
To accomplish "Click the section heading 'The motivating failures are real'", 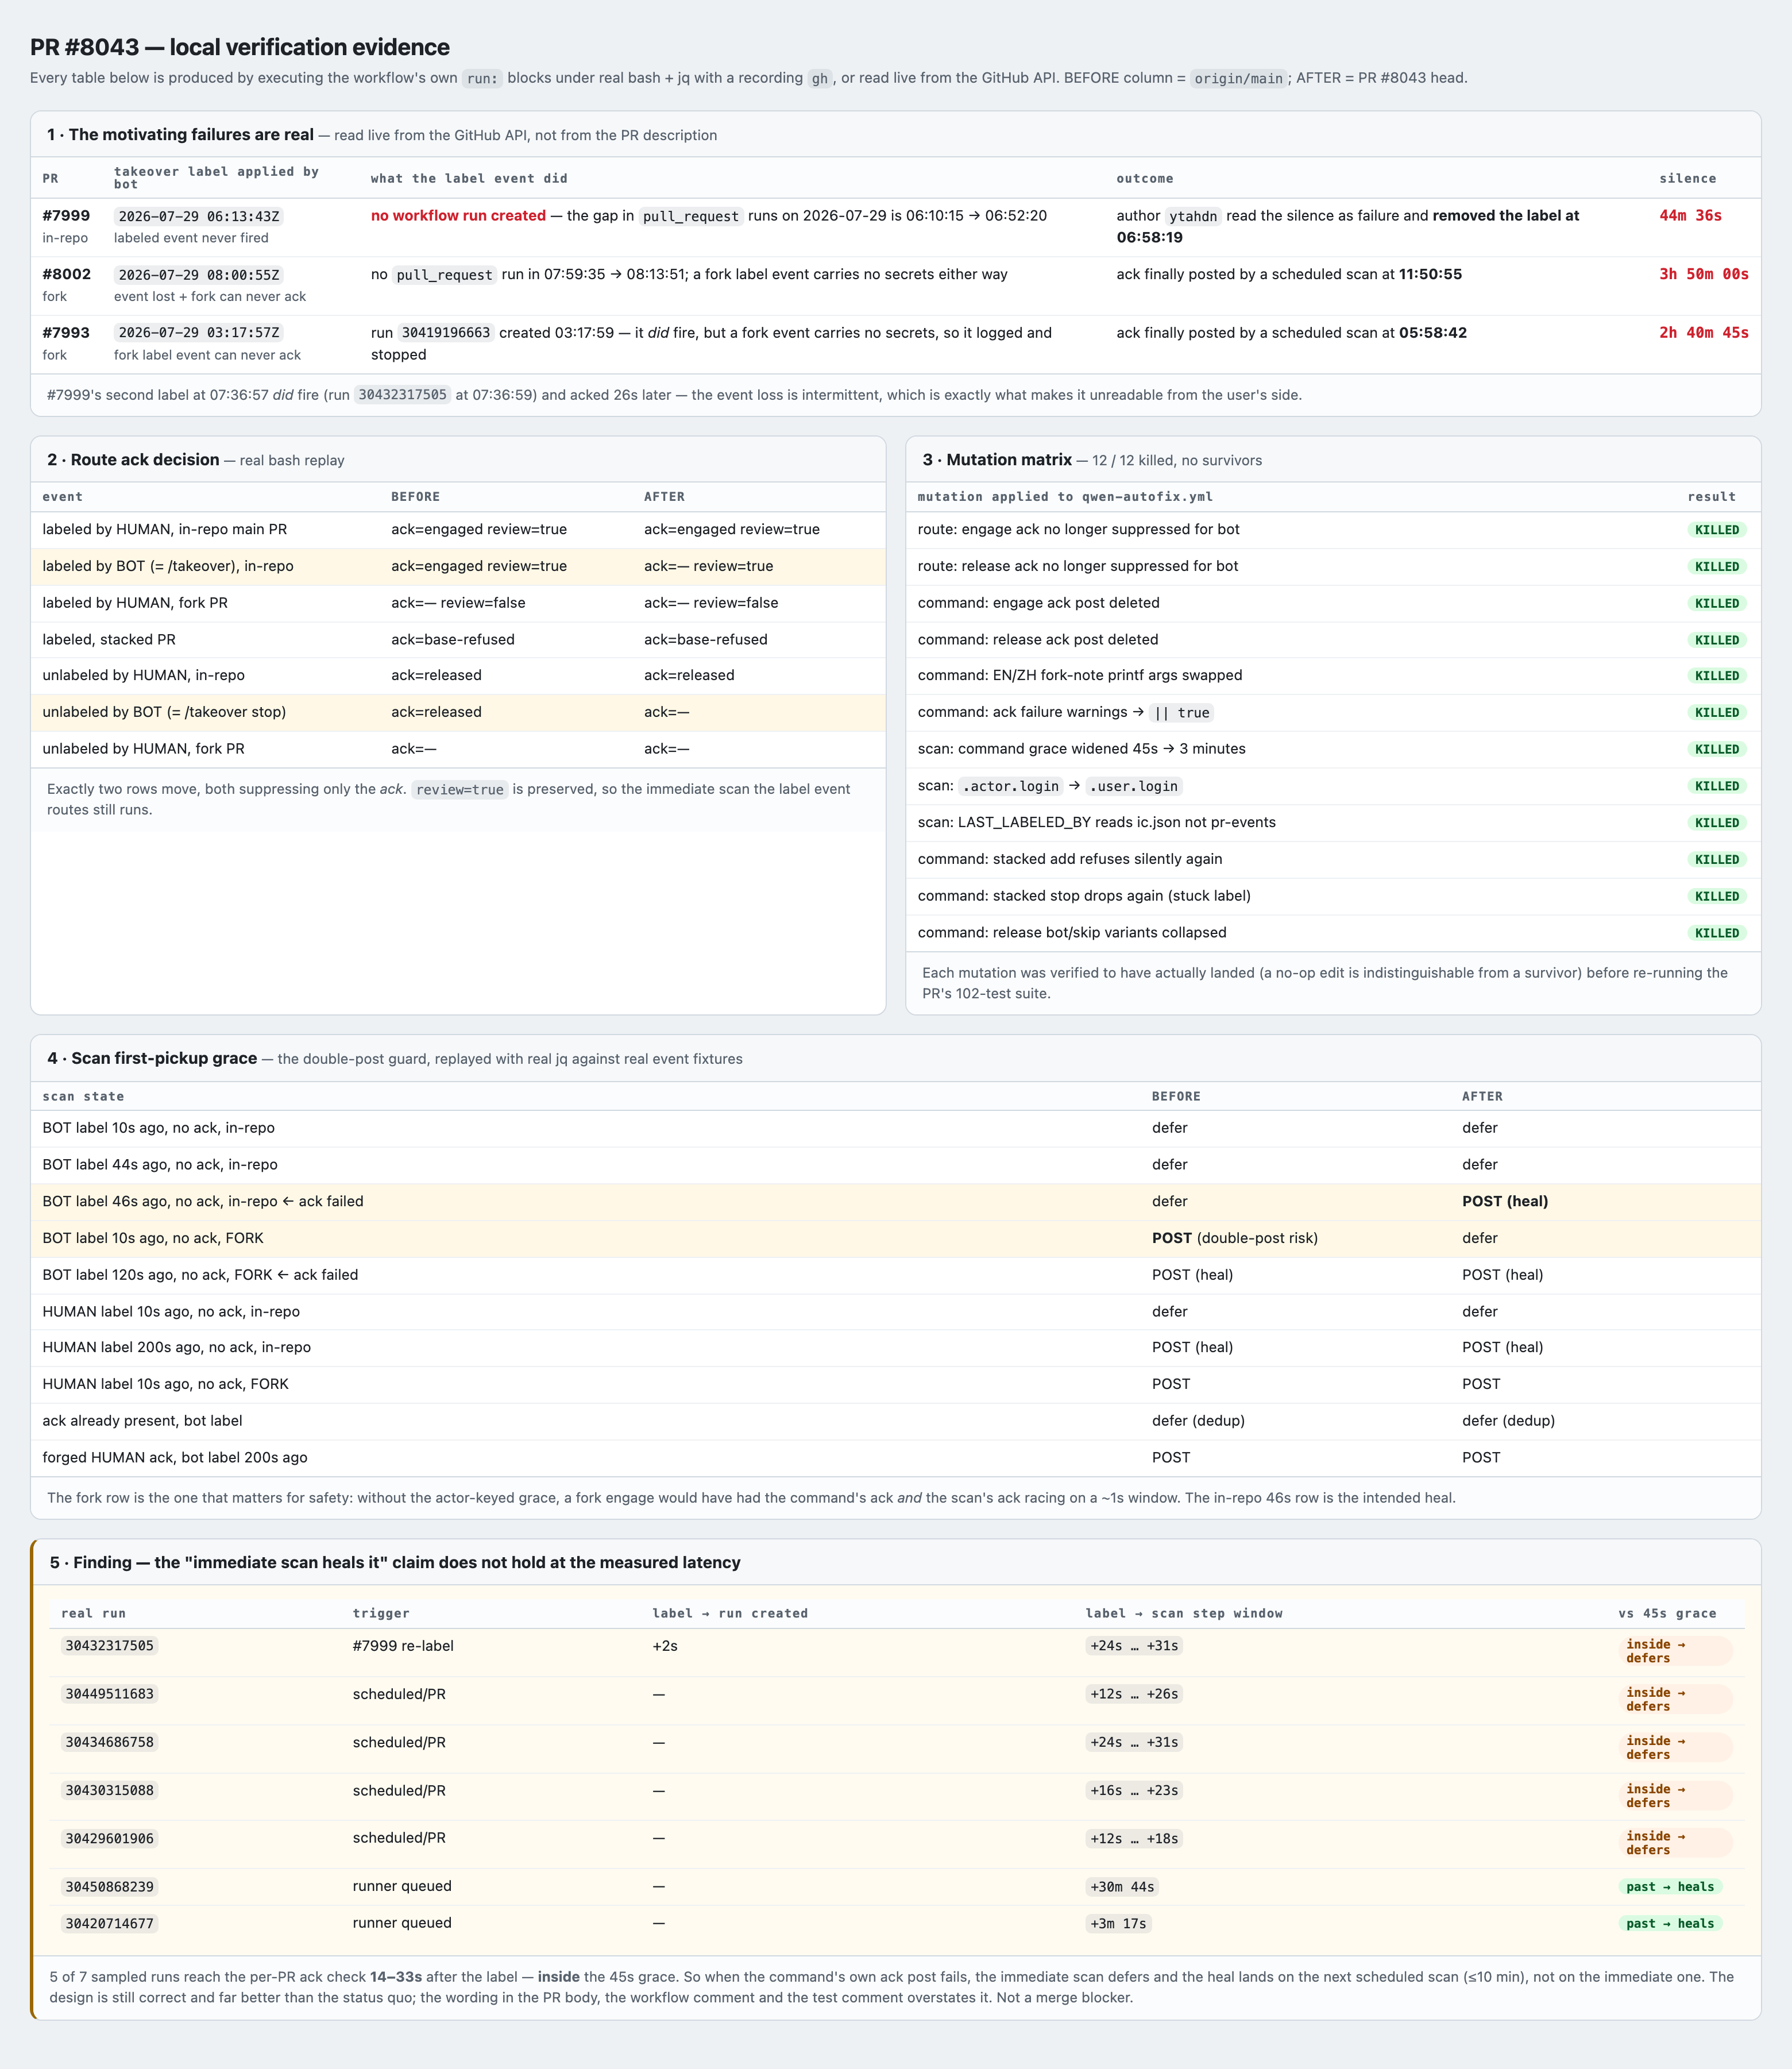I will [x=191, y=134].
